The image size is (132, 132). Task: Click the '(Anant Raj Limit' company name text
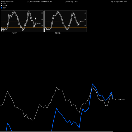point(72,2)
